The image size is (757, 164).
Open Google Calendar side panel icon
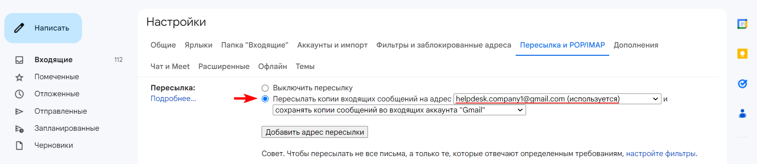tap(742, 24)
